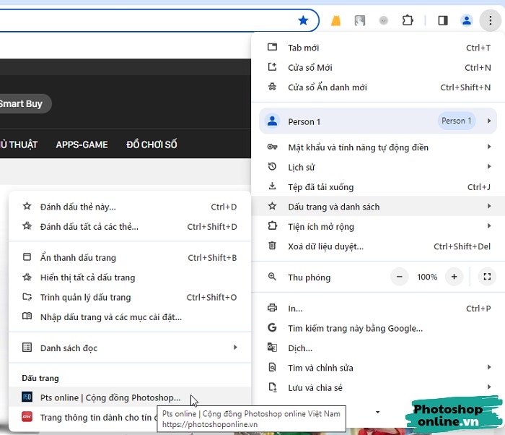Open Tiện ích mở rộng menu item
Screen dimensions: 505x435
point(379,226)
